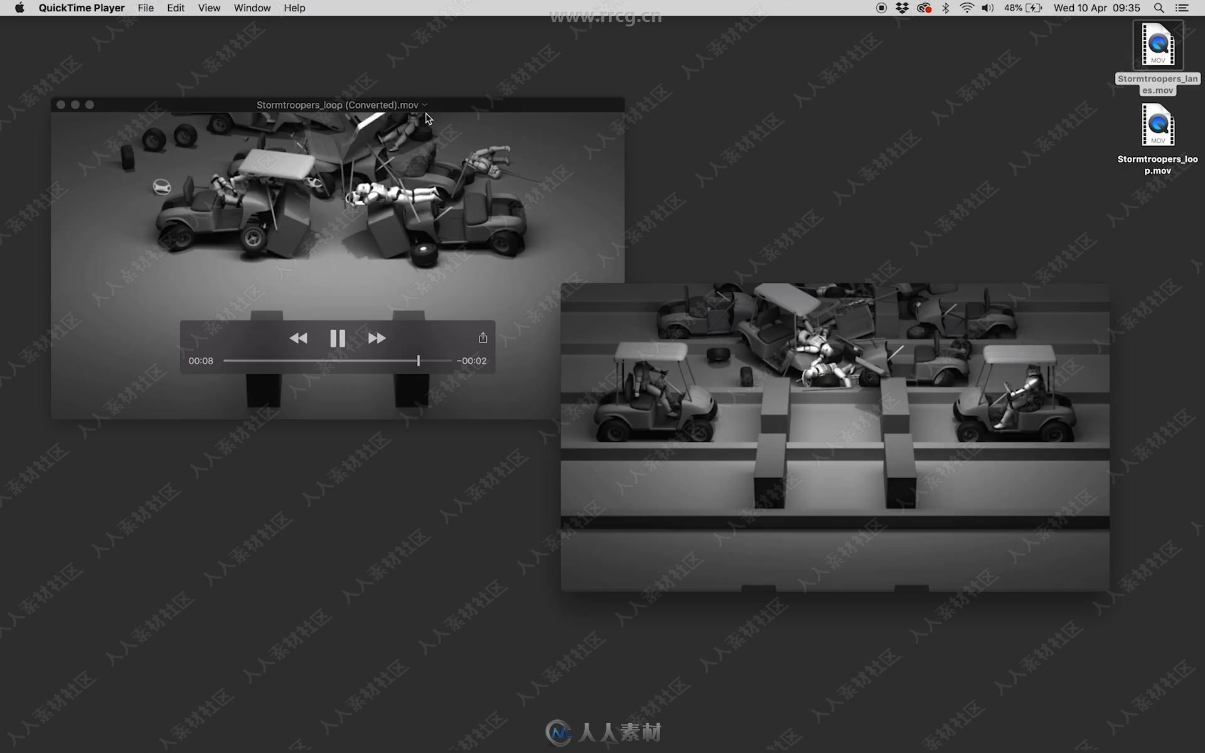1205x753 pixels.
Task: Click the Stormtroopers_loop (Converted).mov window title
Action: 337,105
